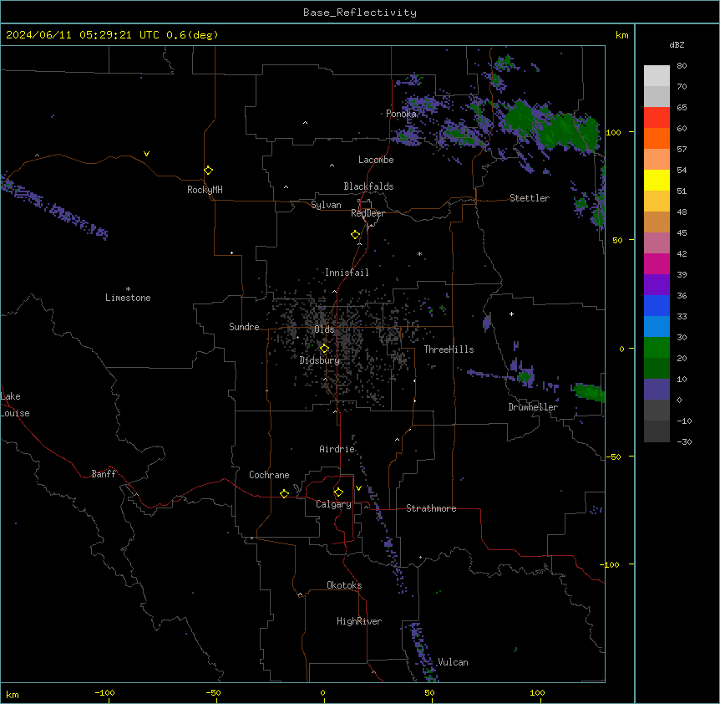Click the yellow diamond marker above RockyMH

pos(209,171)
